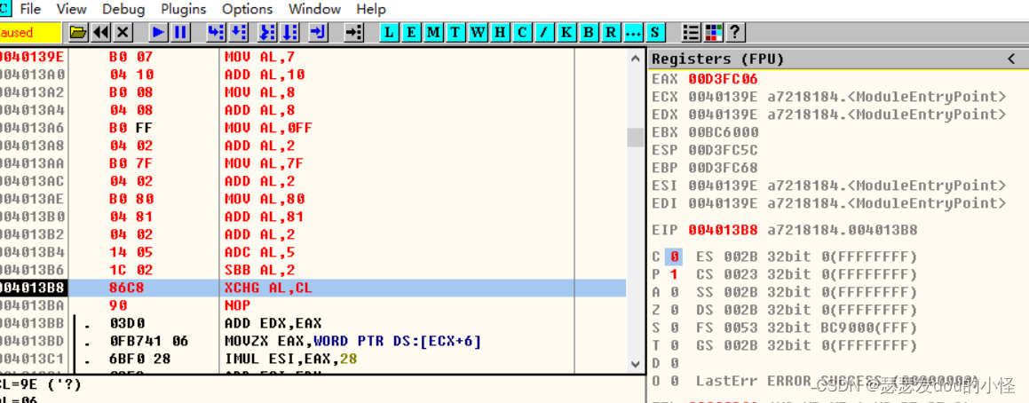Screen dimensions: 1029x403
Task: Open the color scheme appearance icon
Action: pyautogui.click(x=713, y=33)
